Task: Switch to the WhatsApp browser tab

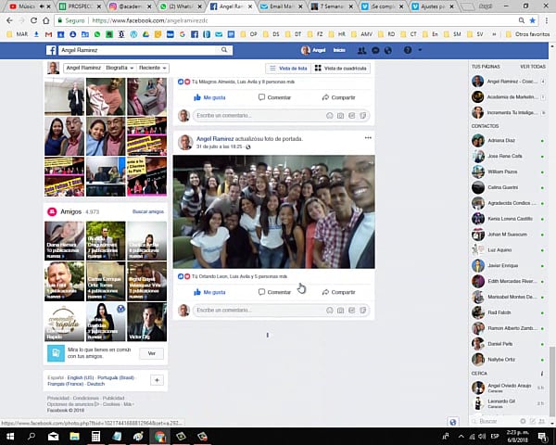Action: click(x=181, y=6)
